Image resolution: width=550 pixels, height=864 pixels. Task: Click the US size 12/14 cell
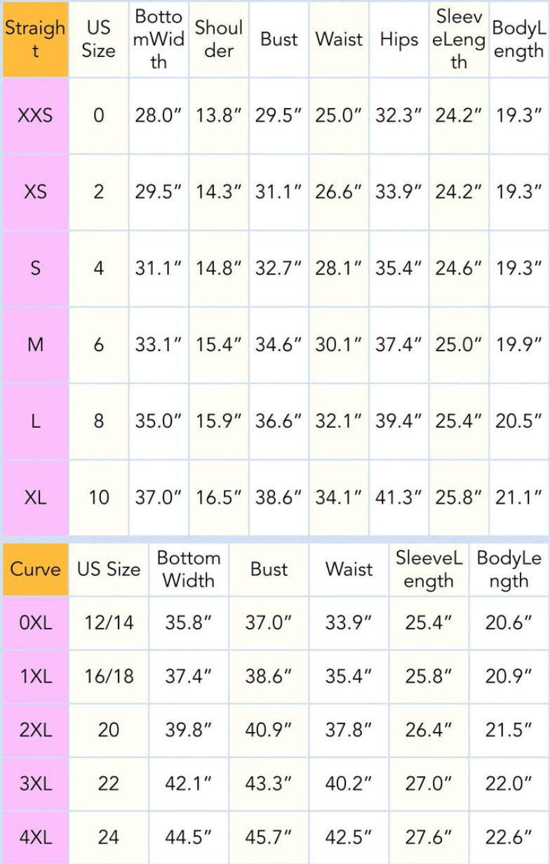(109, 623)
